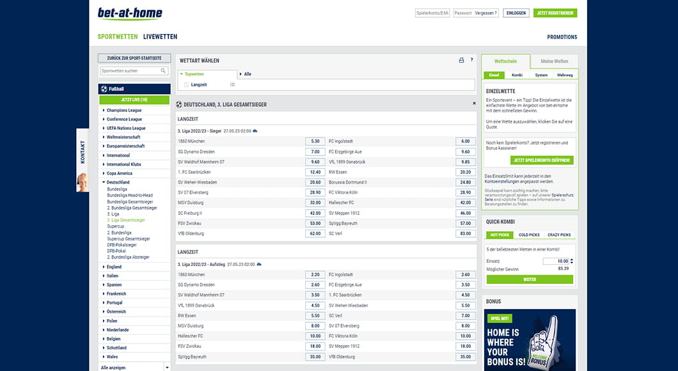The width and height of the screenshot is (678, 371).
Task: Switch to the Meine Wetten tab
Action: point(554,61)
